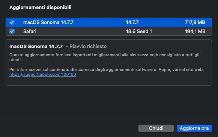The width and height of the screenshot is (218, 137).
Task: Click the Aggiornamenti disponibili heading
Action: pyautogui.click(x=41, y=8)
